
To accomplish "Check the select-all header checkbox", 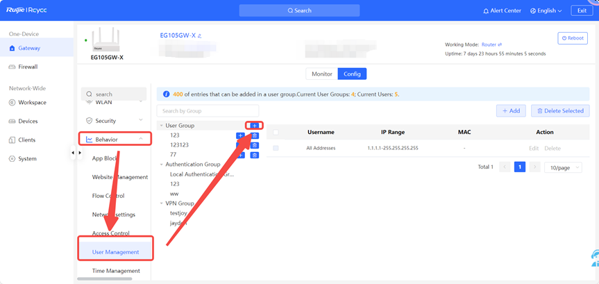I will (276, 132).
